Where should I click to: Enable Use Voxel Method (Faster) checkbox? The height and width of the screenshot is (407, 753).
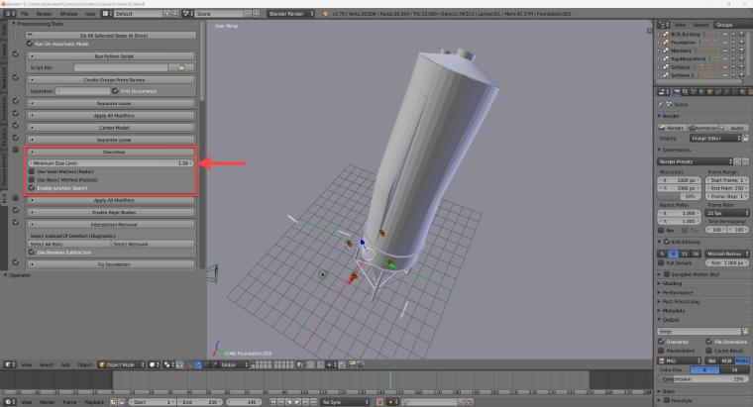(32, 171)
